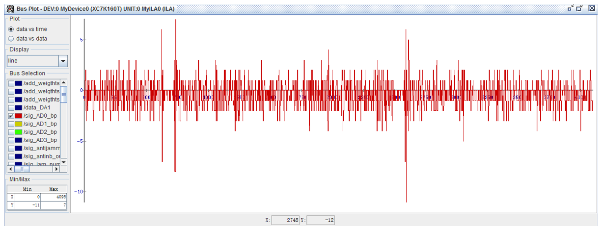Click the Bus Plot window icon in title bar
The image size is (602, 231).
10,9
